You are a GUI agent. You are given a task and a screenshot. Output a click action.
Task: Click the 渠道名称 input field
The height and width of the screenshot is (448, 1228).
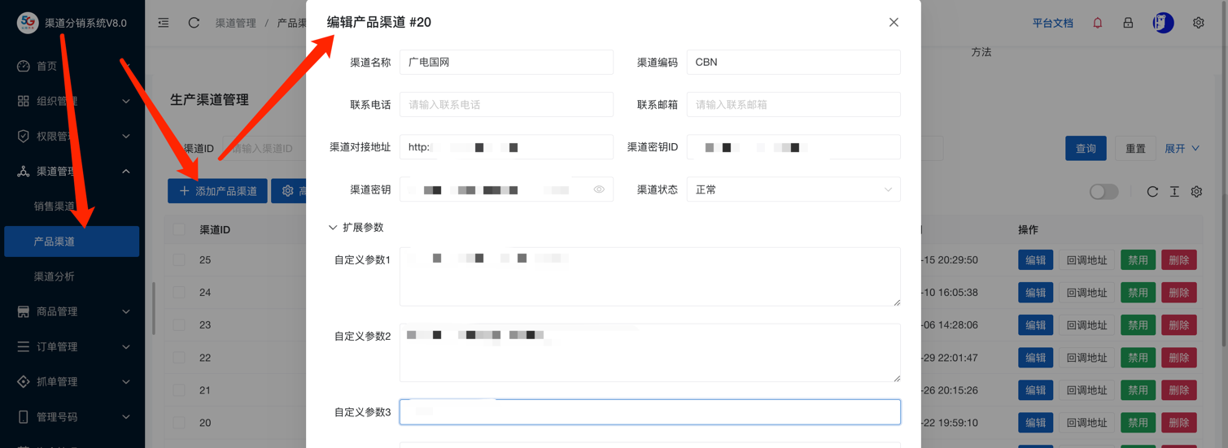point(505,62)
